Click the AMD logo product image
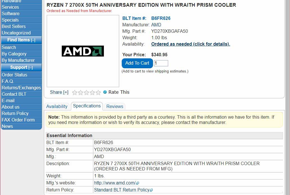This screenshot has width=290, height=195. [83, 51]
